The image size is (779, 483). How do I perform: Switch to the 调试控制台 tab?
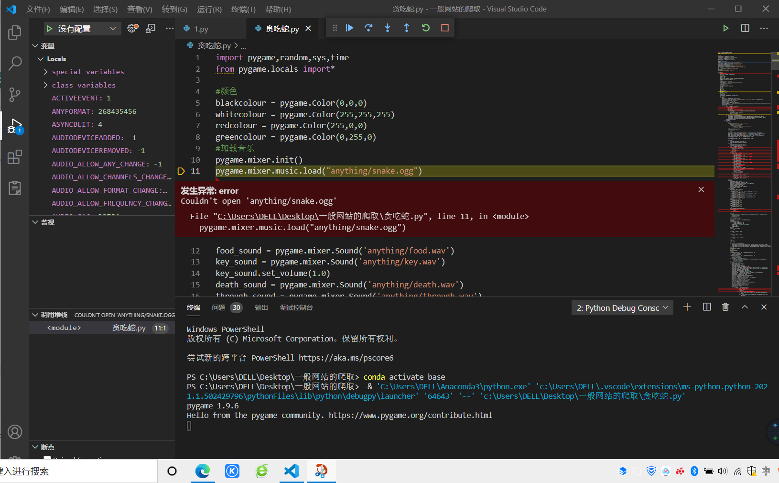pos(296,307)
